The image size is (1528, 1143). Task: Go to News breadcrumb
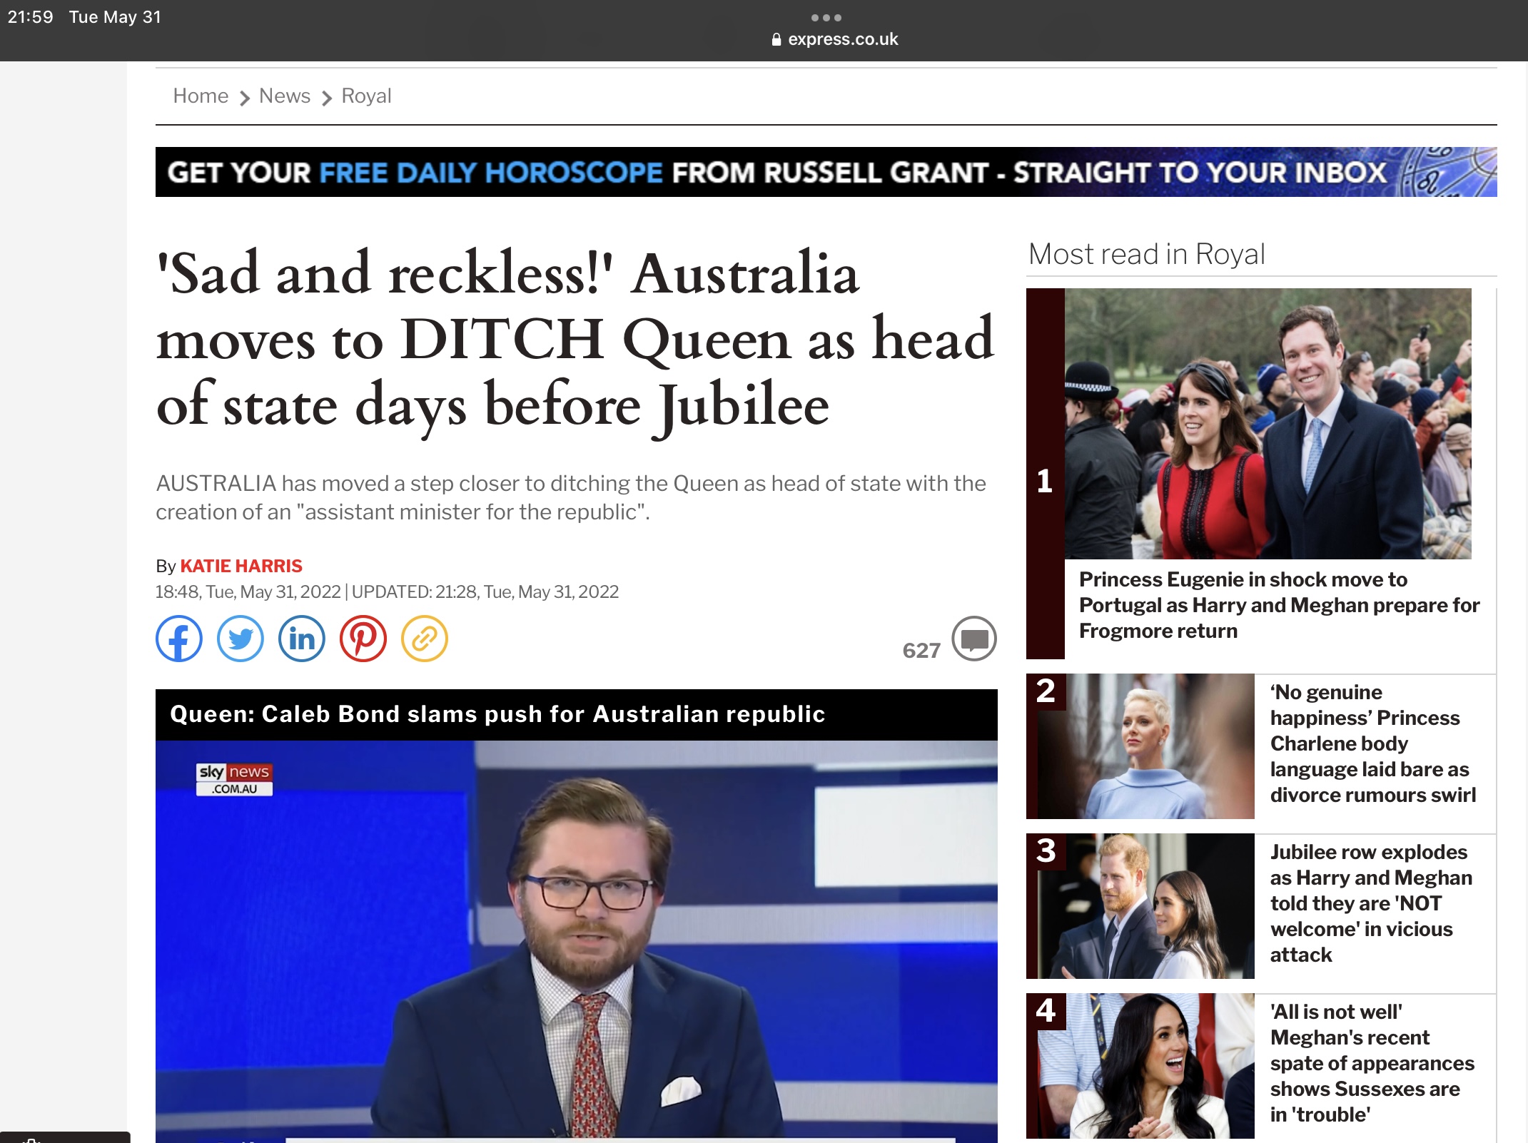pyautogui.click(x=285, y=96)
